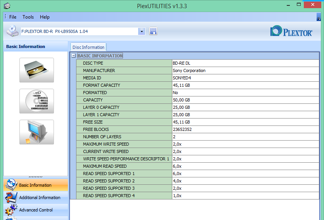The image size is (324, 220).
Task: Click the 4,0x read speed value
Action: [x=177, y=181]
